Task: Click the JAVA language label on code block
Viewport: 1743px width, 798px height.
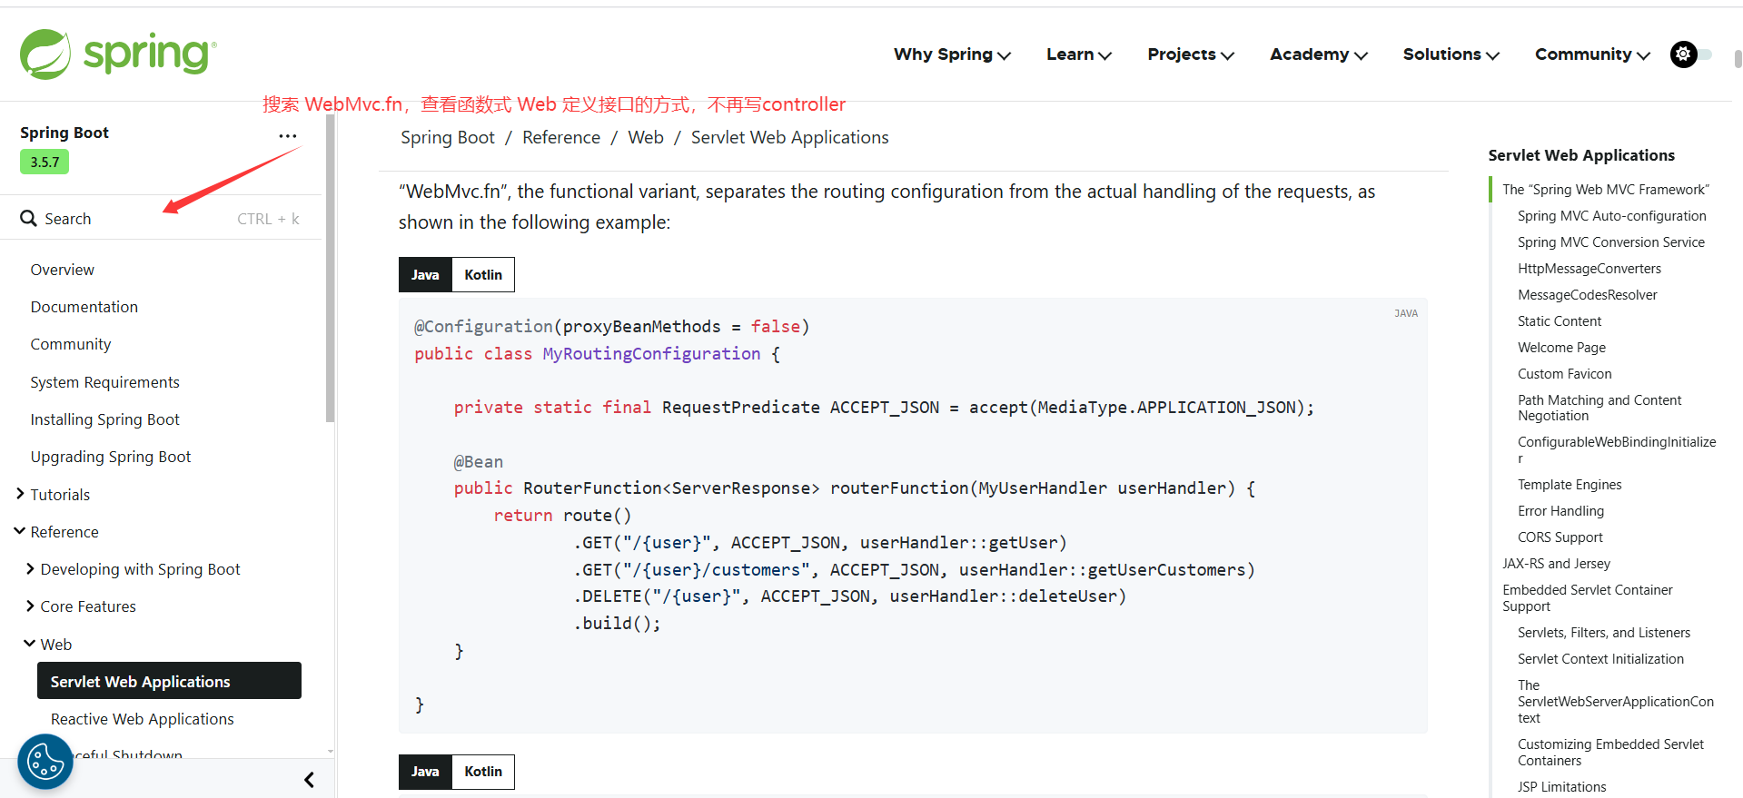Action: click(1406, 313)
